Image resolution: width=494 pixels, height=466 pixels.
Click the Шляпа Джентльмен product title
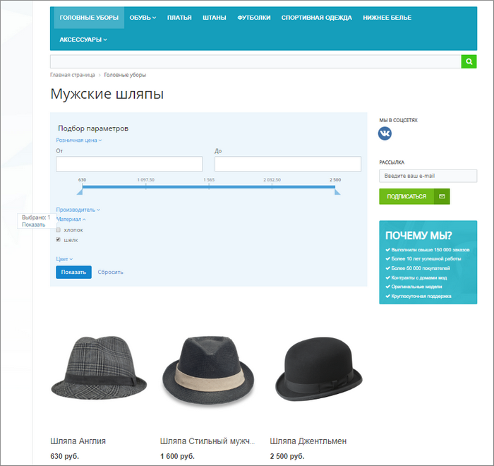tap(308, 441)
